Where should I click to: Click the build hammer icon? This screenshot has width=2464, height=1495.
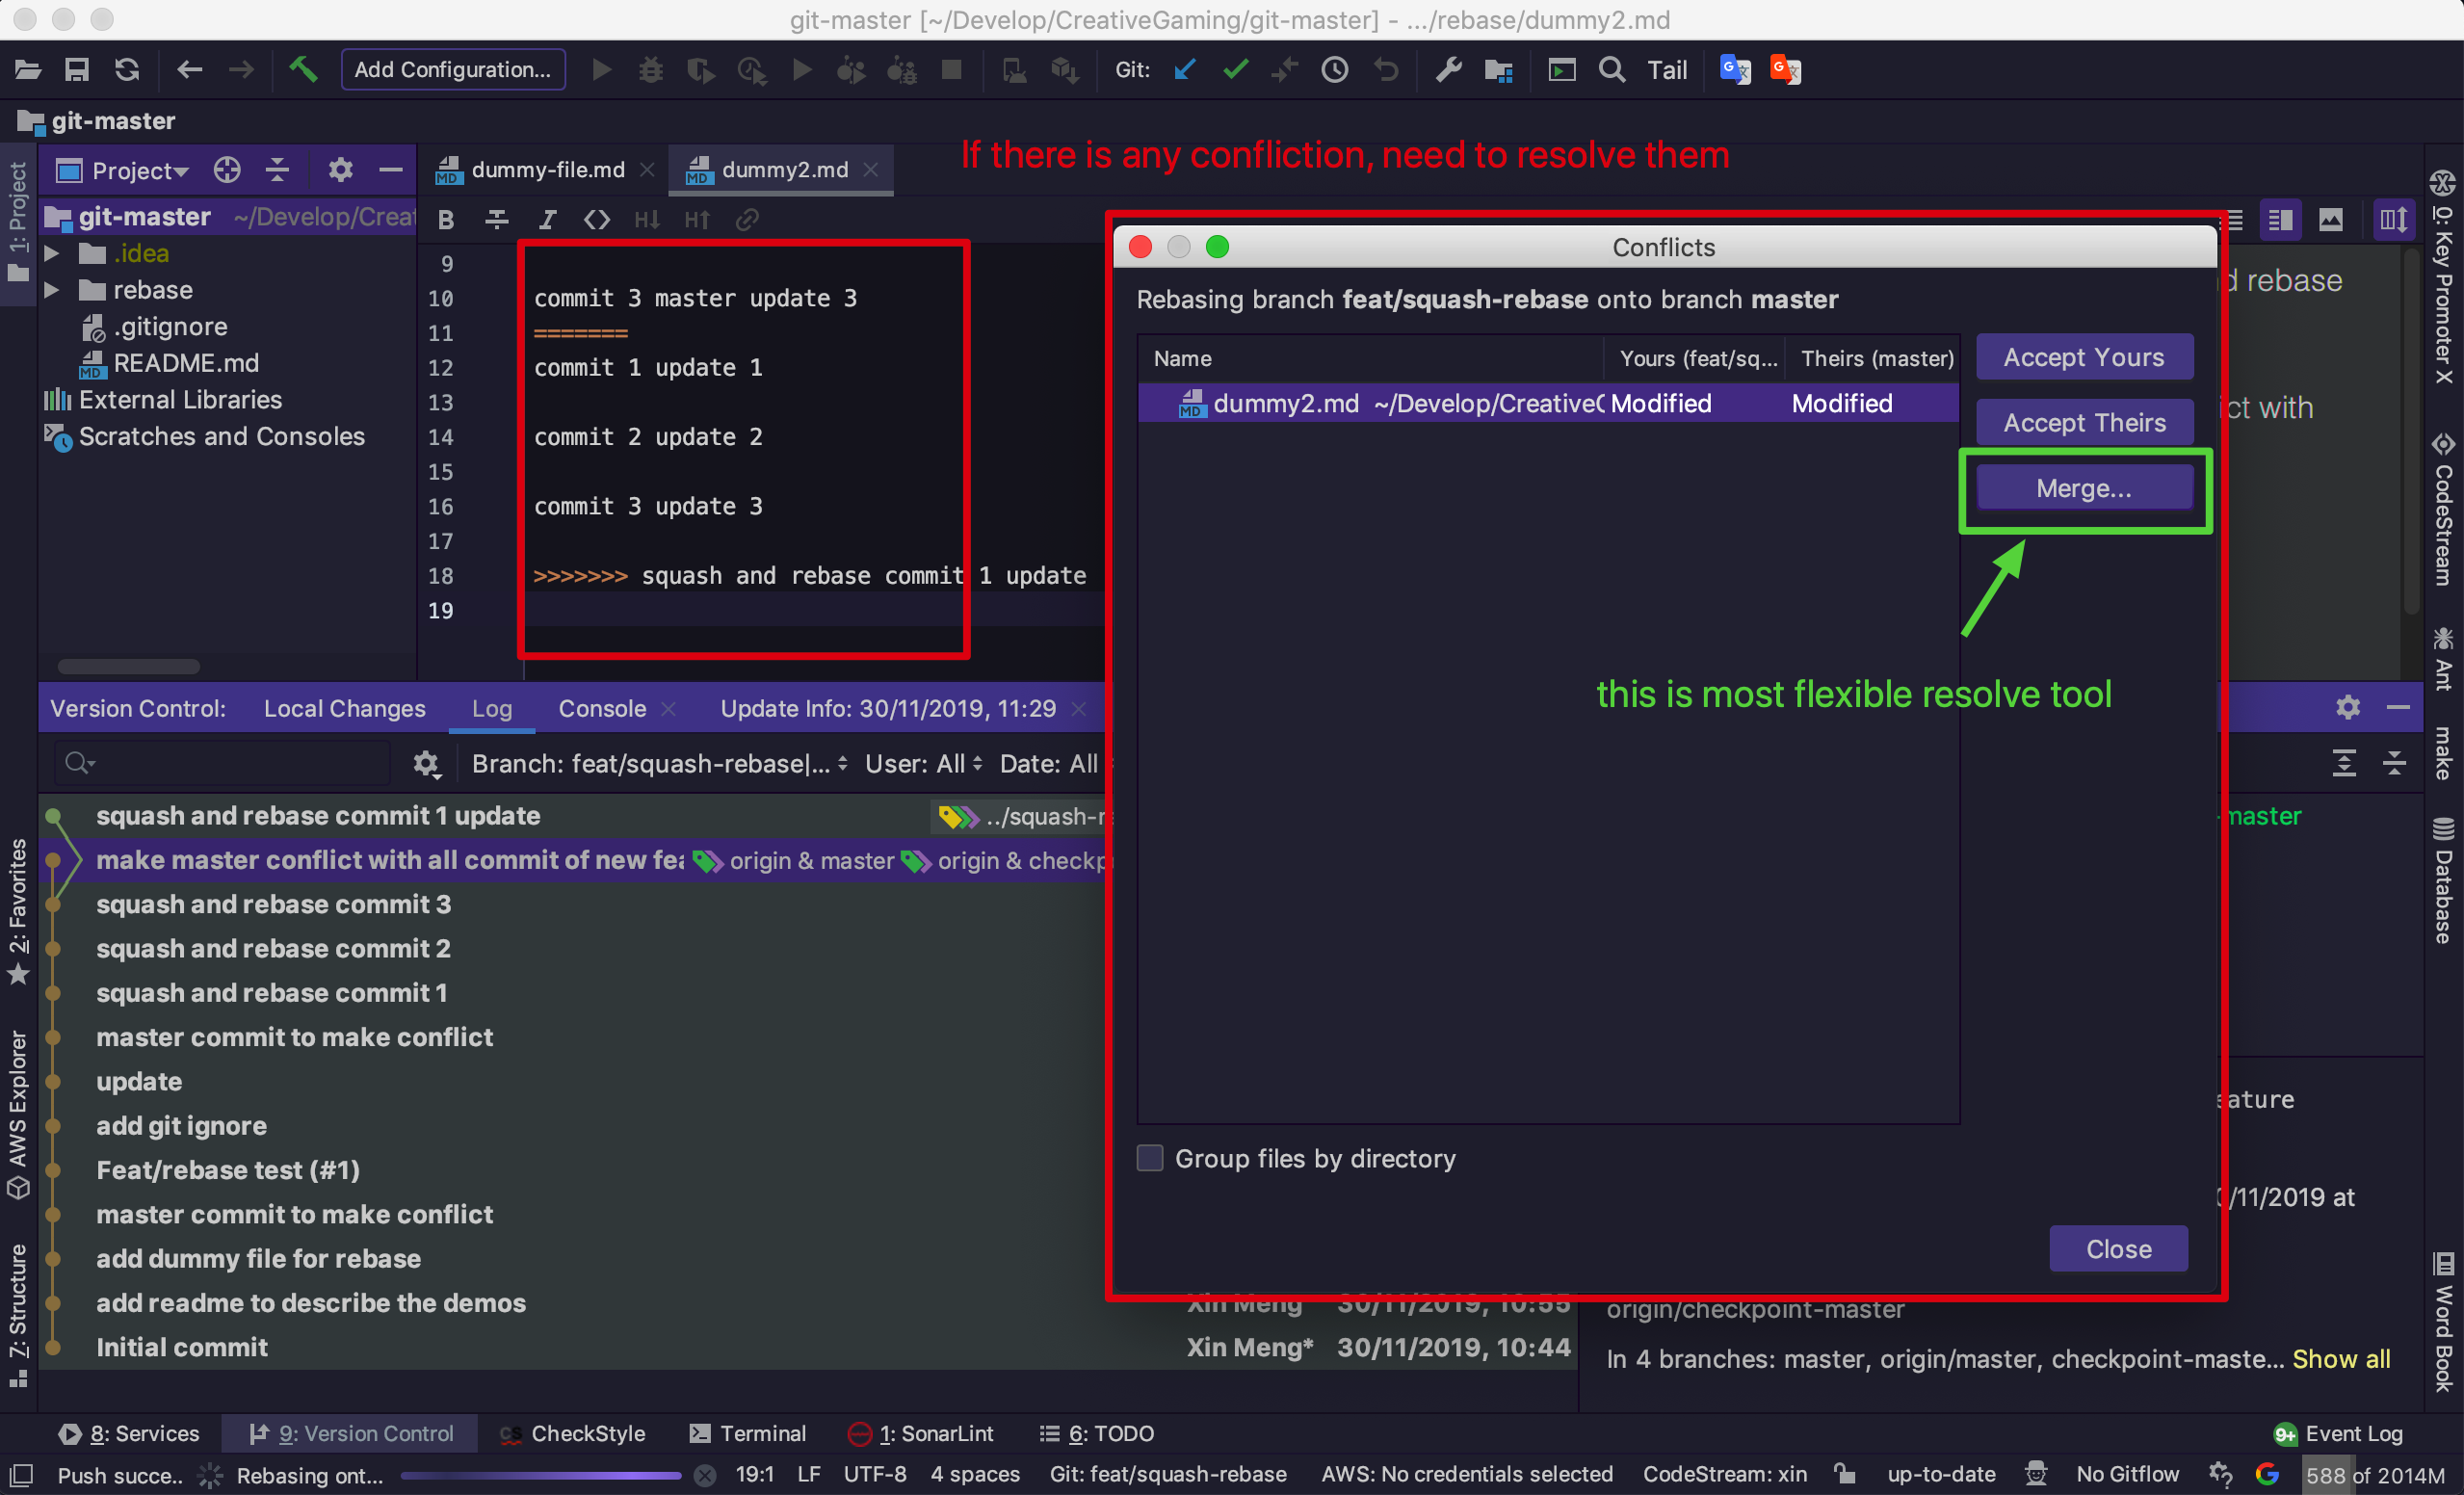303,69
